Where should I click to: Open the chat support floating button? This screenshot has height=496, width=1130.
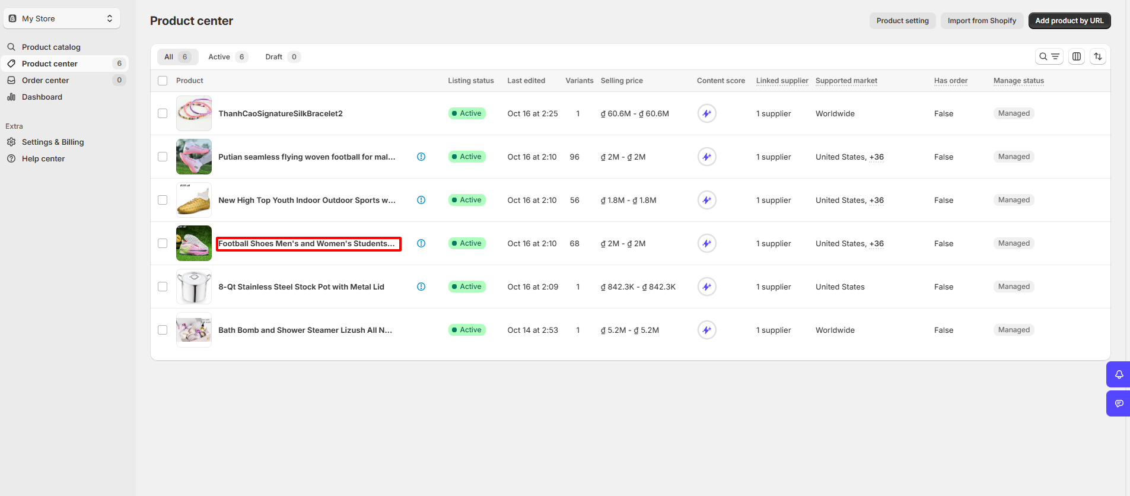coord(1119,403)
